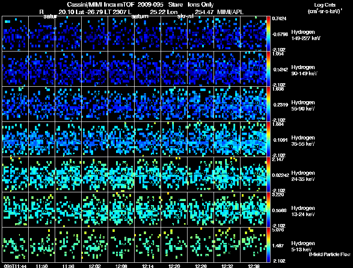The height and width of the screenshot is (268, 353).
Task: Click the 11:56 time axis label
Action: [x=68, y=266]
